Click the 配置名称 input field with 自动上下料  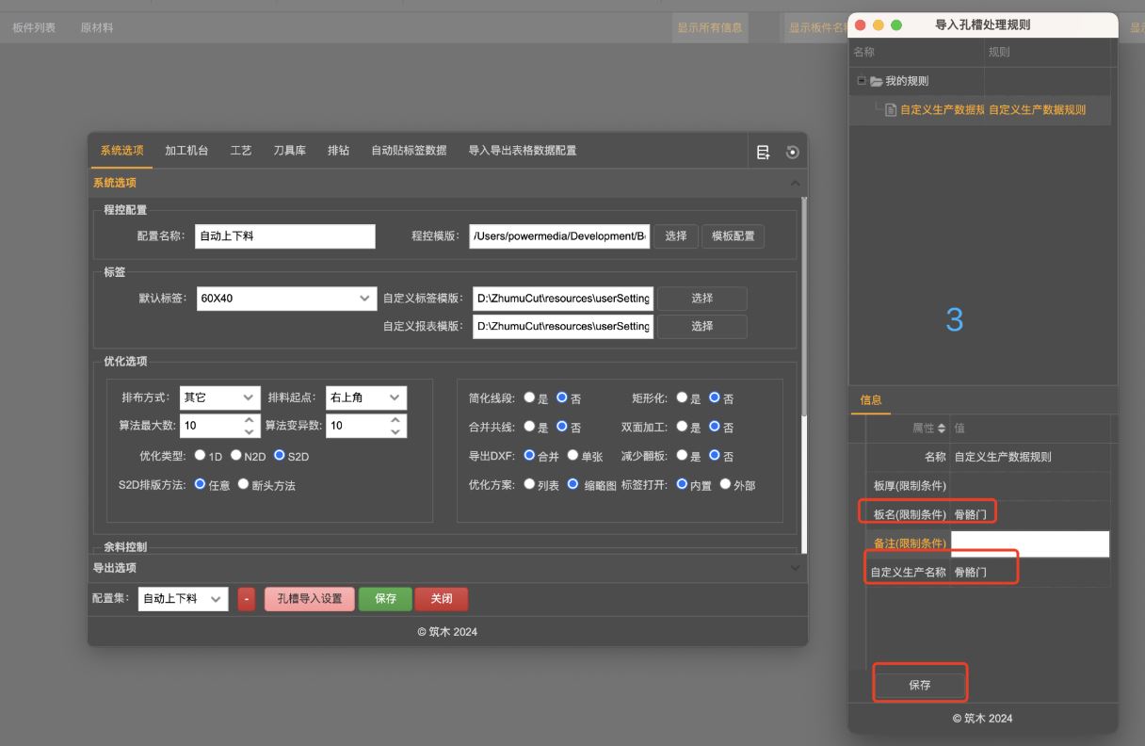284,236
